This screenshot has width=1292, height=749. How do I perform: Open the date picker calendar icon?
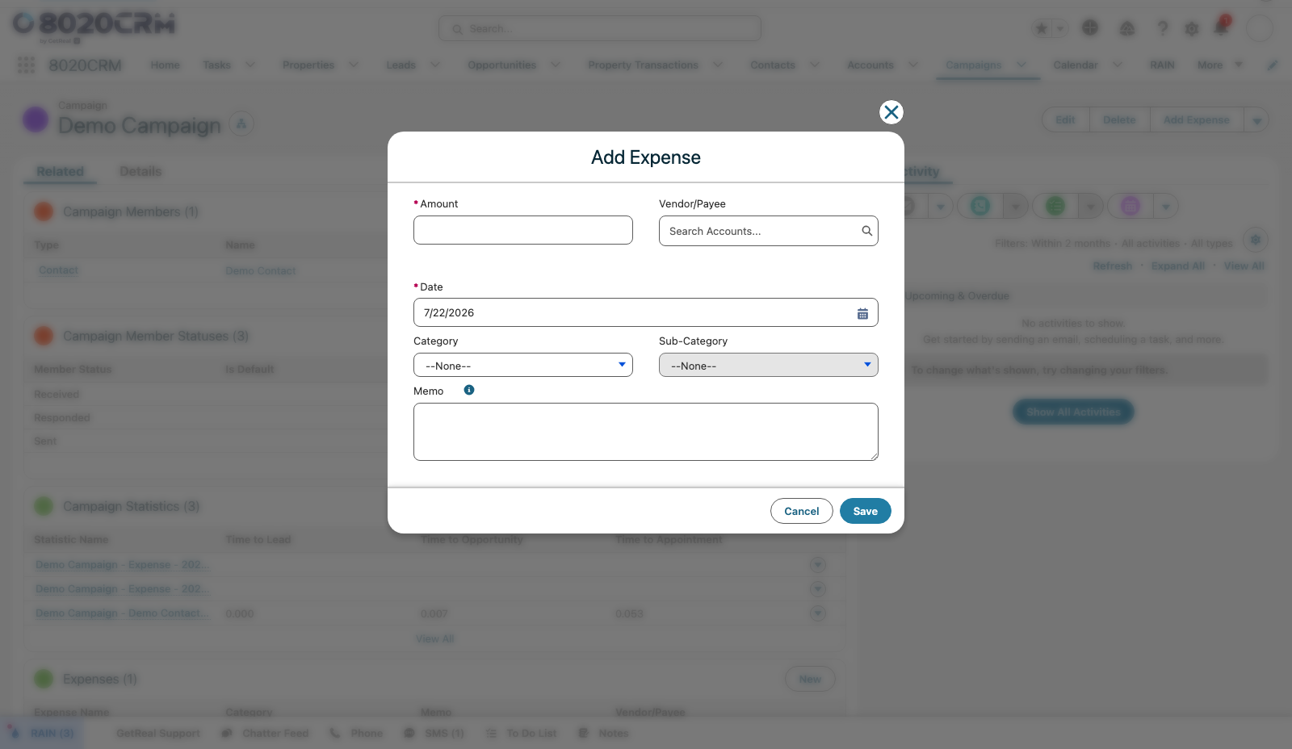[862, 313]
